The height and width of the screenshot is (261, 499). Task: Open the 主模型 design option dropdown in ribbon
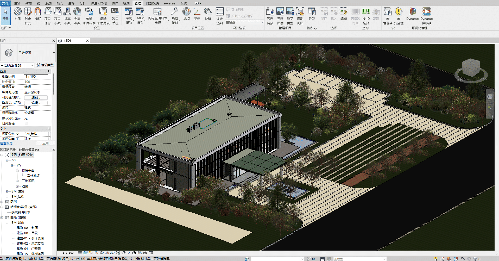pyautogui.click(x=262, y=22)
